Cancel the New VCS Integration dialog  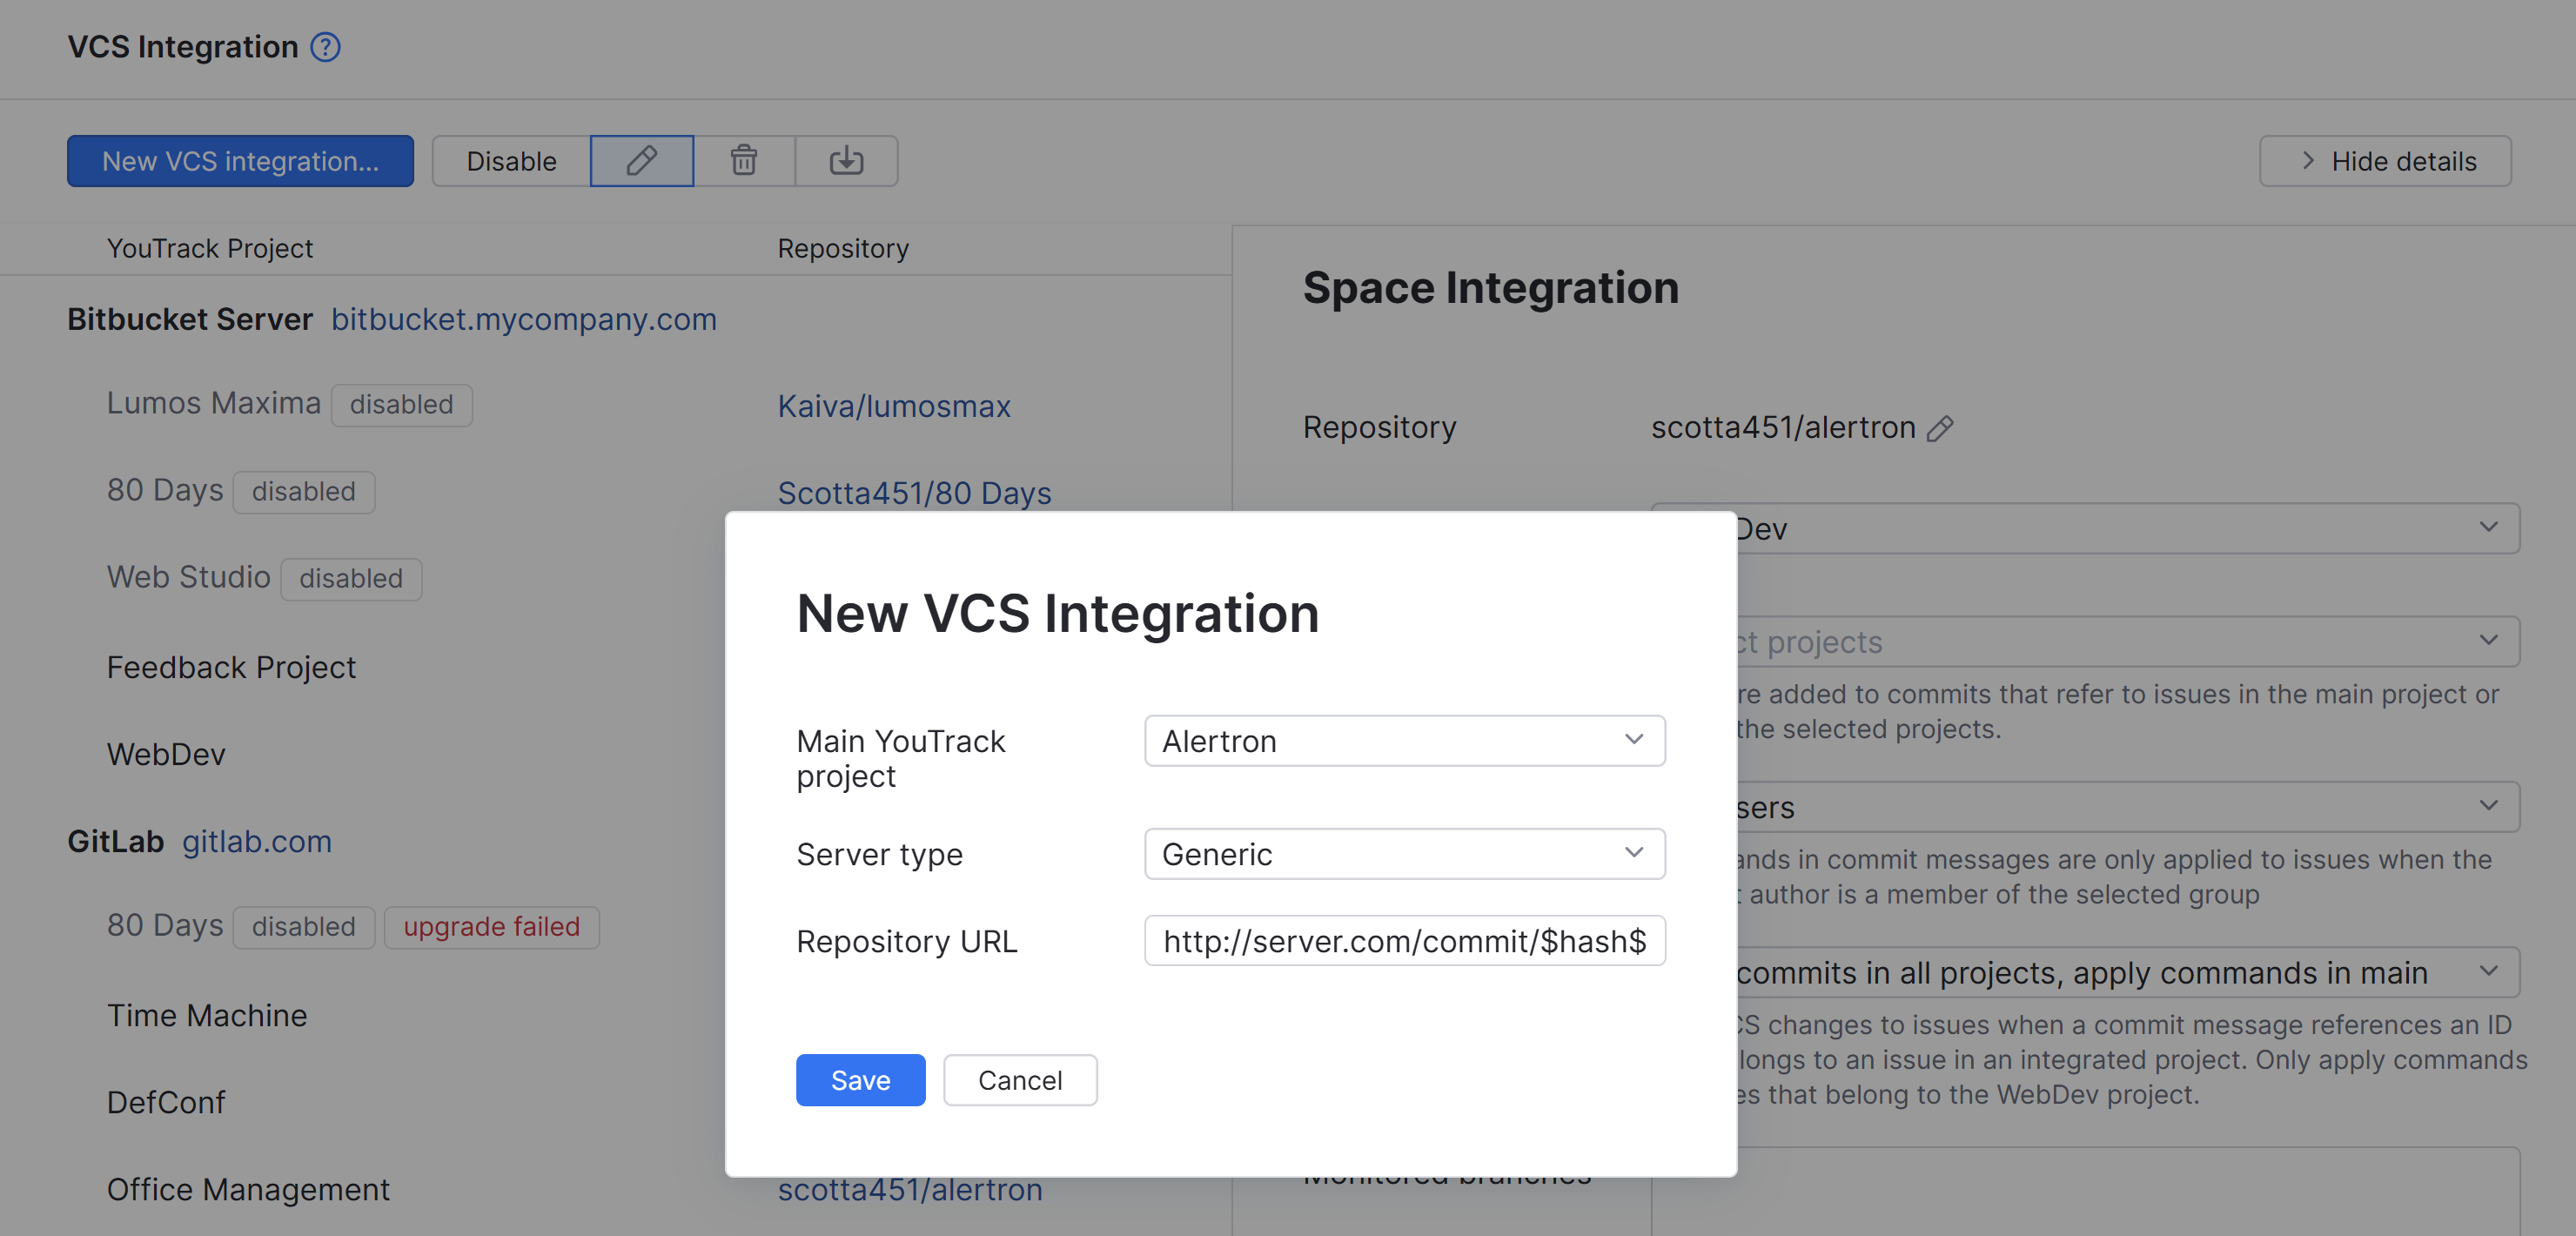[1019, 1080]
